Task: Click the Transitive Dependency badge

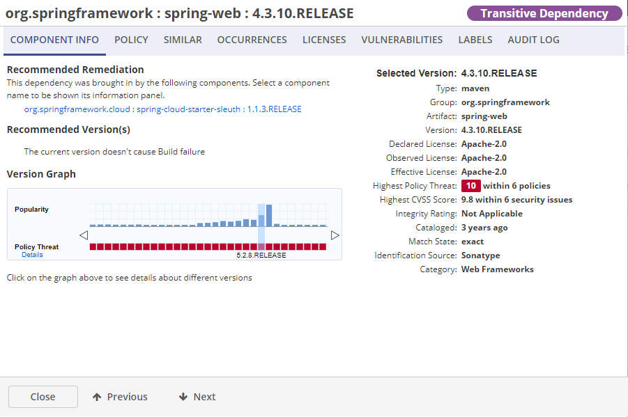Action: click(x=544, y=13)
